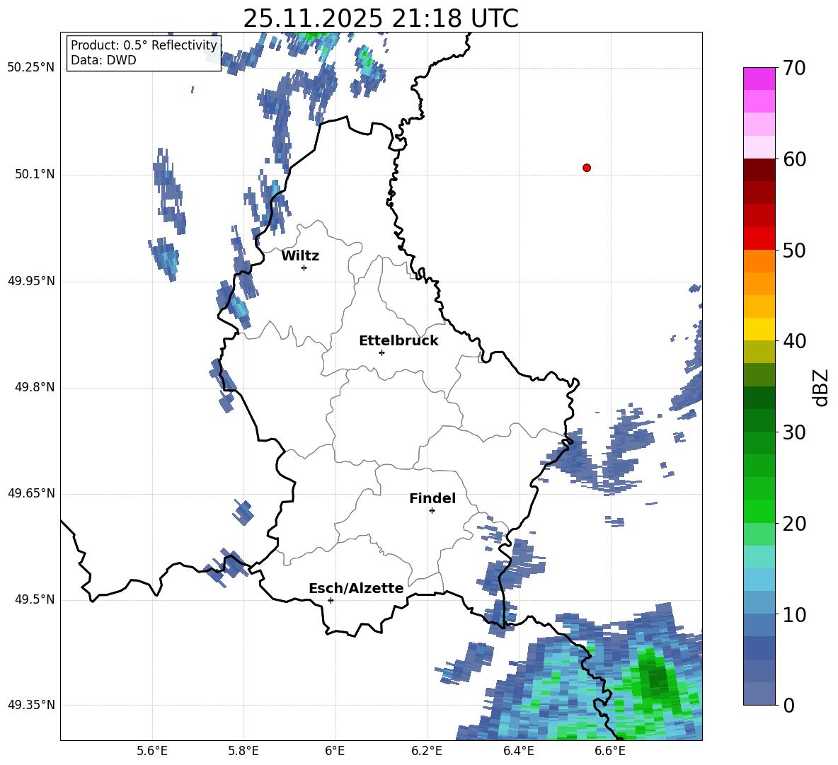Click the turquoise colorbar swatch near 16

[x=759, y=557]
